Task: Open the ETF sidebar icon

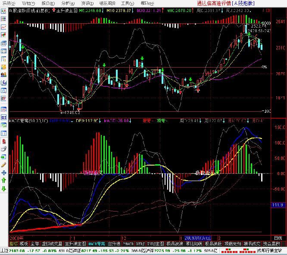Action: pyautogui.click(x=3, y=98)
